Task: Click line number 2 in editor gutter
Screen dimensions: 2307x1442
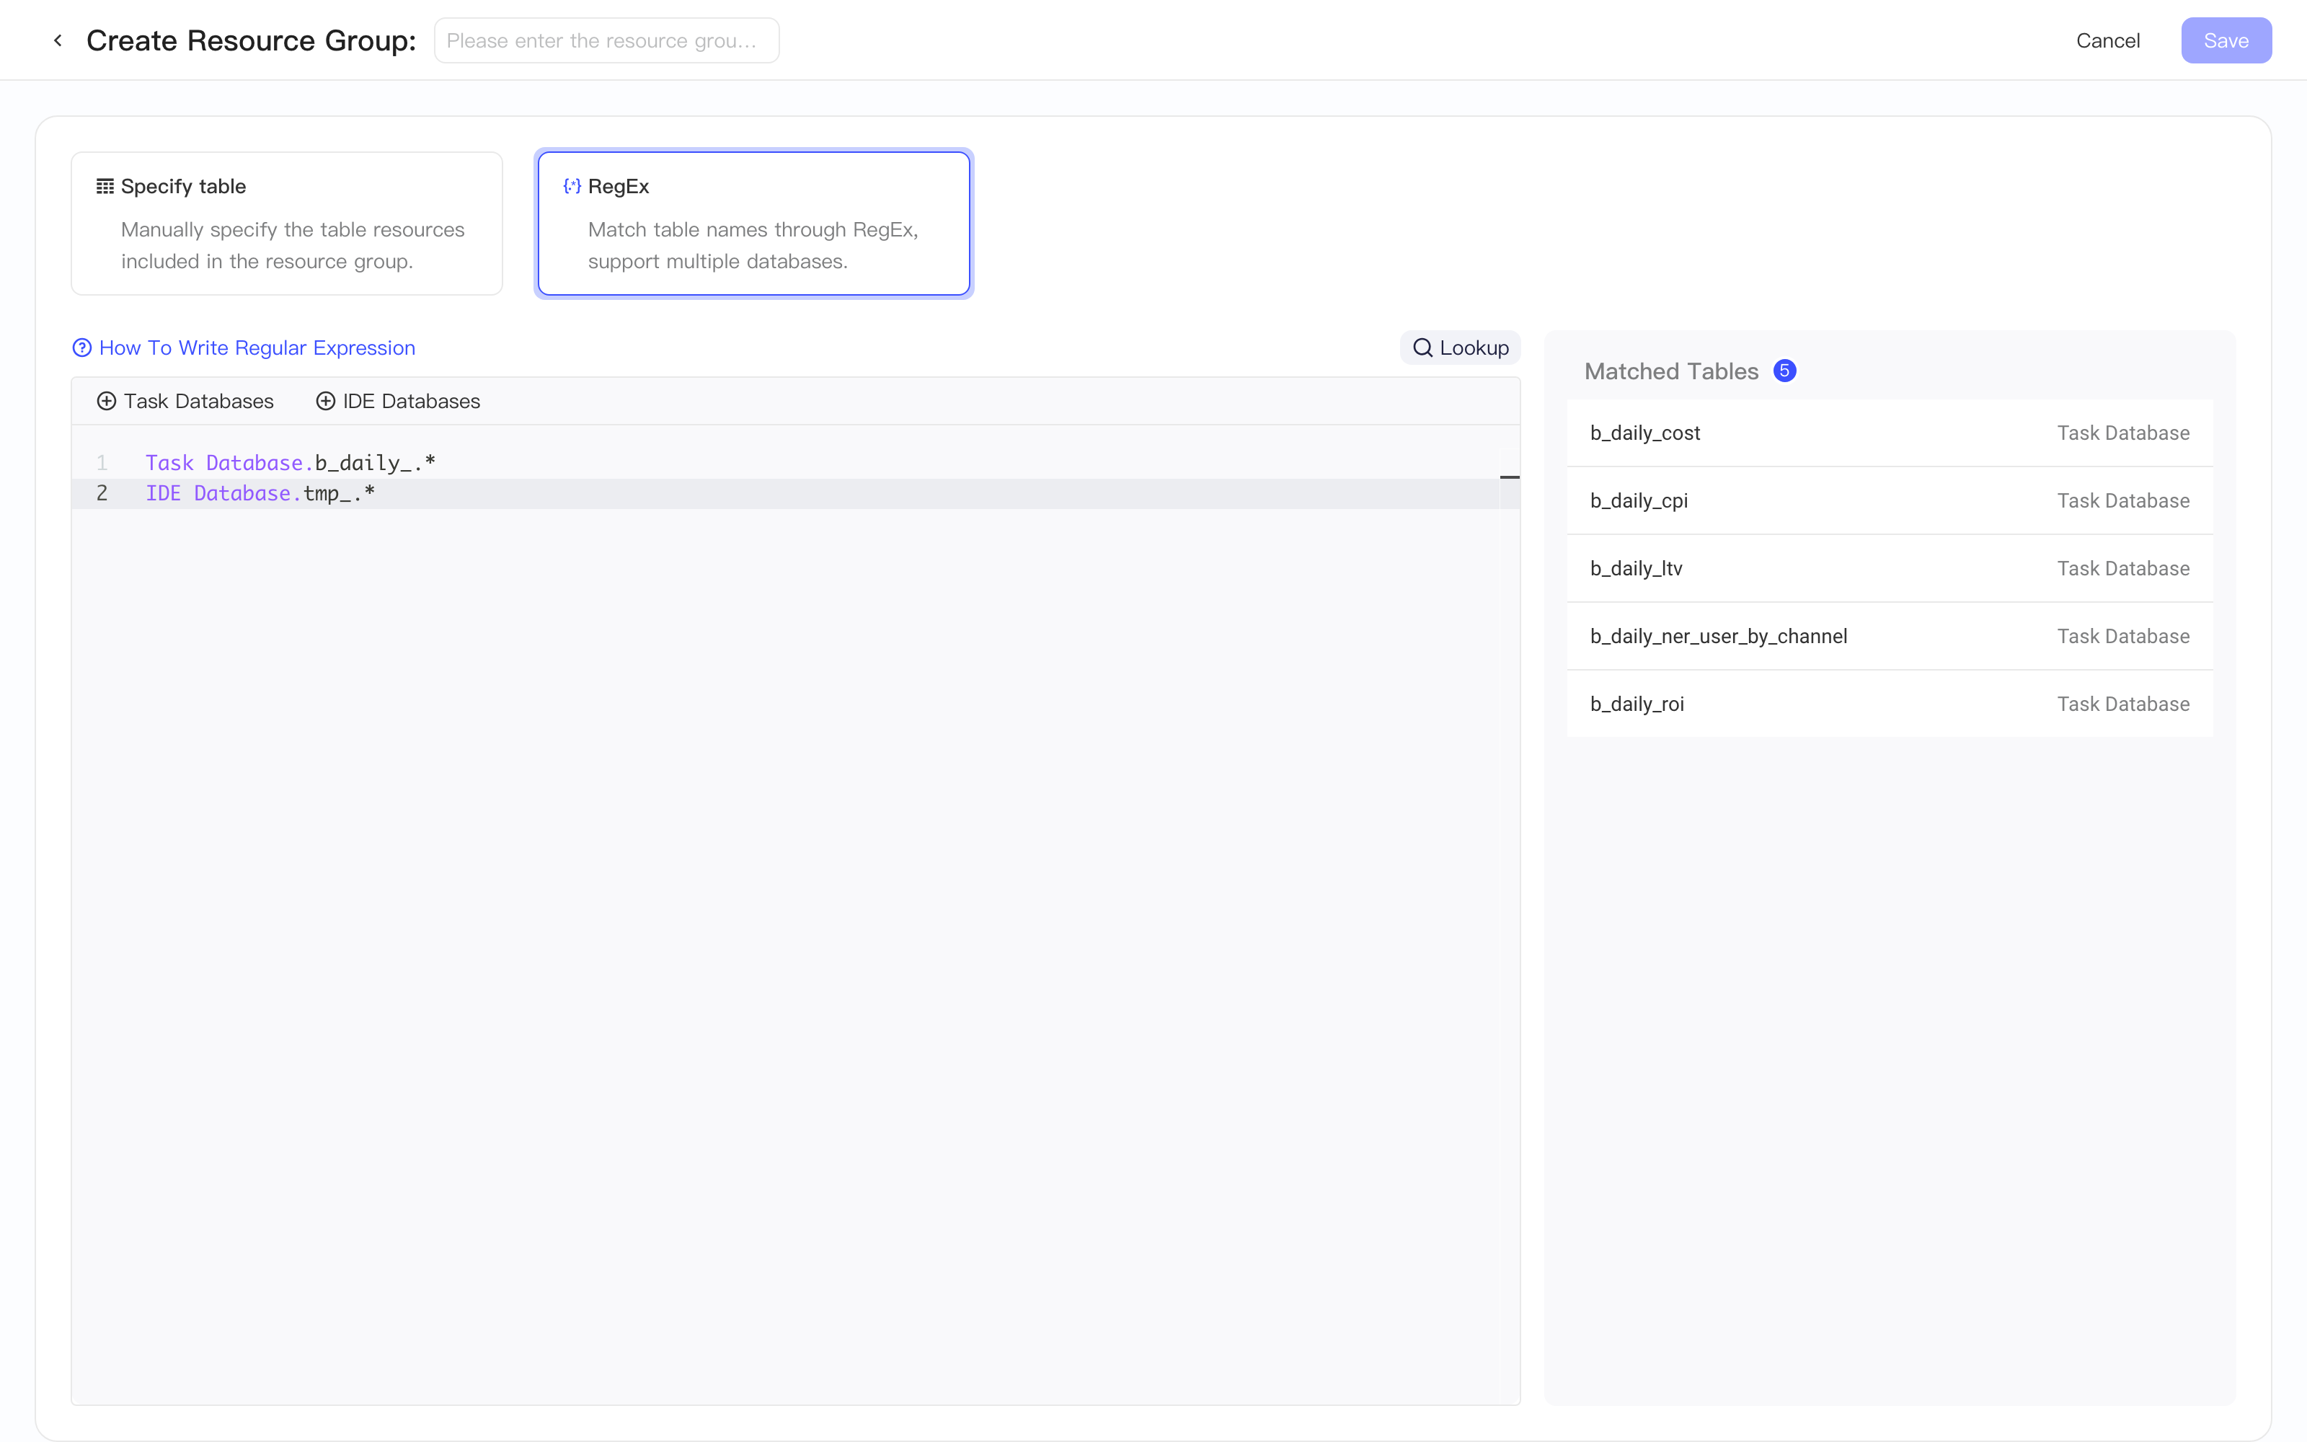Action: coord(102,493)
